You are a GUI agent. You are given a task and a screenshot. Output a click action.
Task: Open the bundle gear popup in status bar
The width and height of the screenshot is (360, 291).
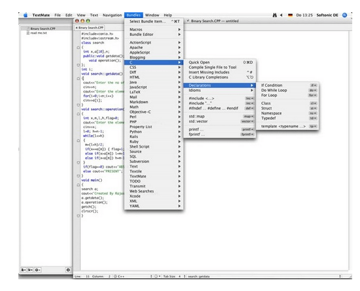click(x=157, y=277)
